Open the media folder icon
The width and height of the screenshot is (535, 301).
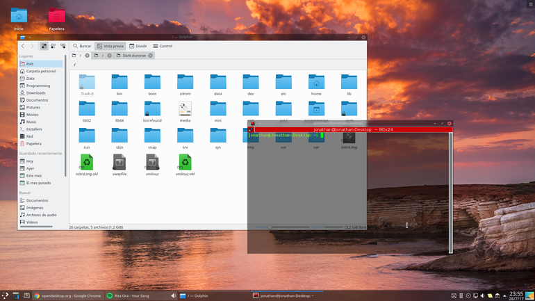186,108
